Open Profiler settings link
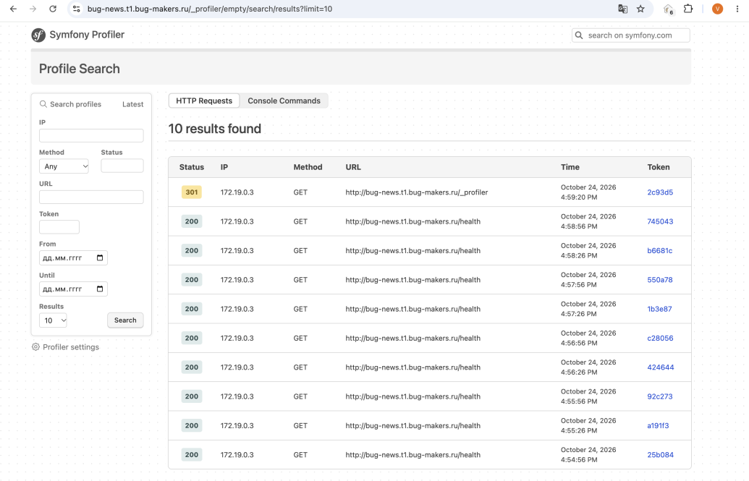Screen dimensions: 749x481 click(x=71, y=346)
